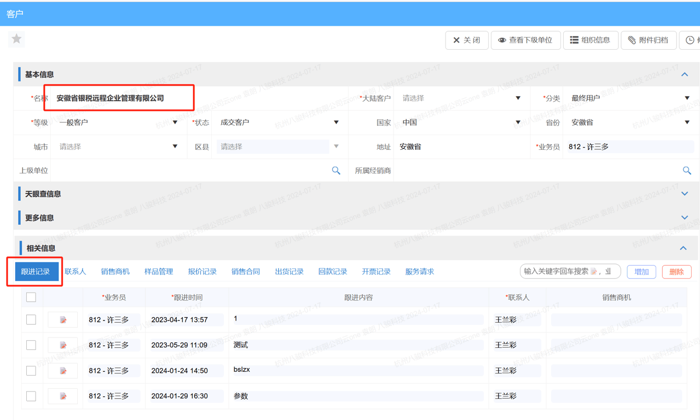Check the box for the 2023-05-29 record
Image resolution: width=700 pixels, height=420 pixels.
[31, 345]
